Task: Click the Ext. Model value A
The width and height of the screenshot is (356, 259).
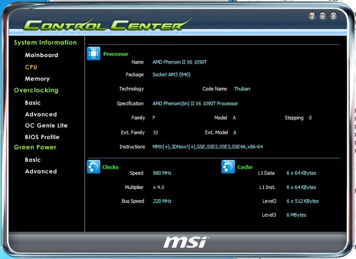Action: 235,133
